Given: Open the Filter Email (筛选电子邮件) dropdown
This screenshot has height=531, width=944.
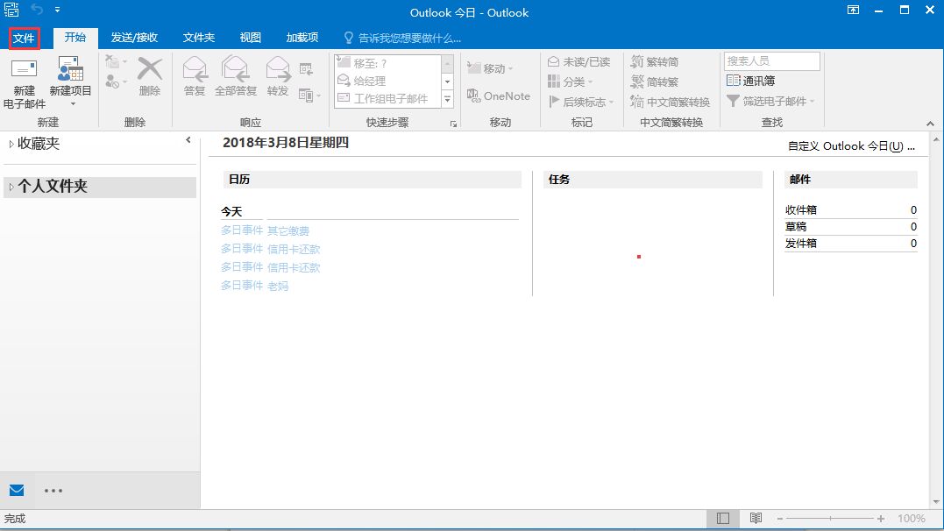Looking at the screenshot, I should (x=770, y=101).
